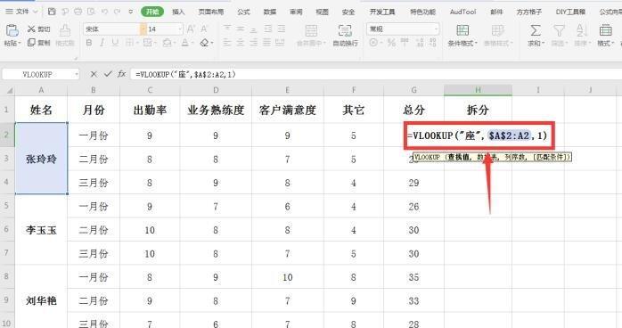
Task: Select the merged cell 张玲玲
Action: pos(41,159)
